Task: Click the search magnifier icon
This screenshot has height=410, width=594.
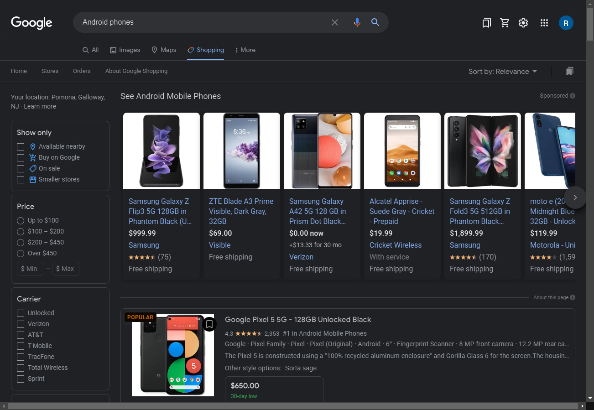Action: click(375, 22)
